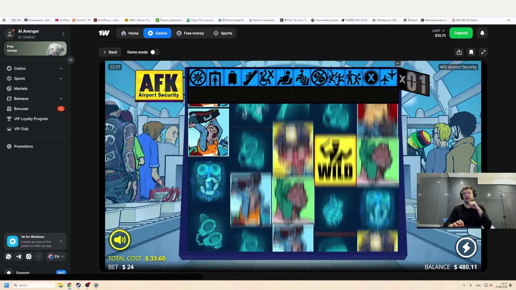Screen dimensions: 516x290
Task: Open Steam from the taskbar
Action: pos(78,285)
